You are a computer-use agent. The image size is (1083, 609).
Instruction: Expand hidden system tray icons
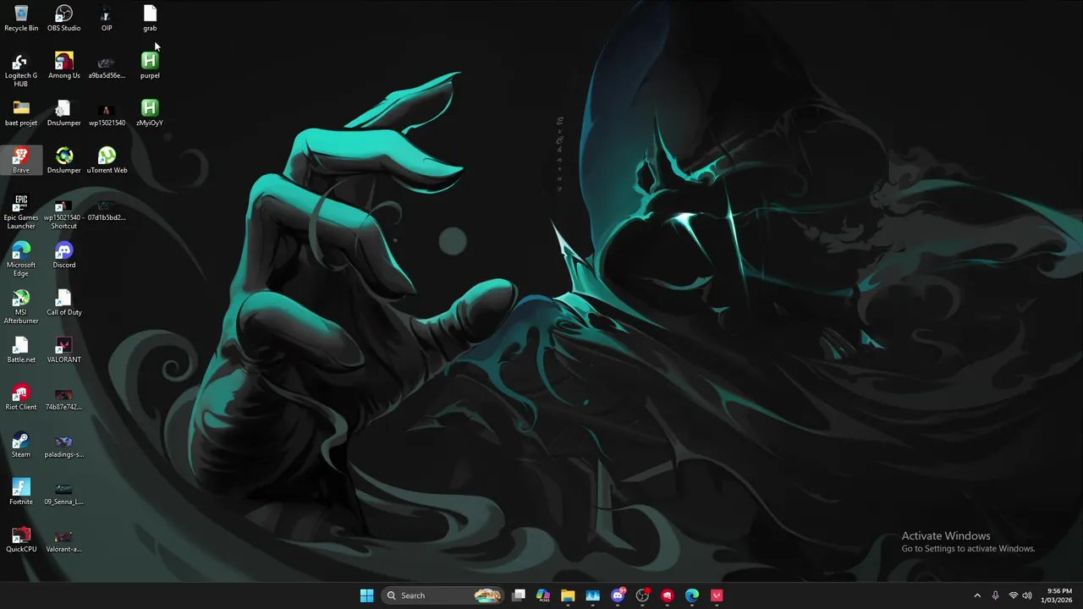(x=977, y=595)
